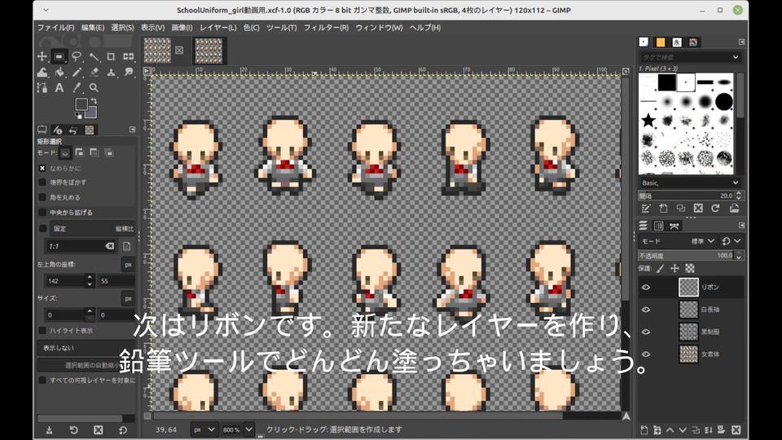Image resolution: width=782 pixels, height=440 pixels.
Task: Refresh brushes icon in brush panel
Action: (x=716, y=209)
